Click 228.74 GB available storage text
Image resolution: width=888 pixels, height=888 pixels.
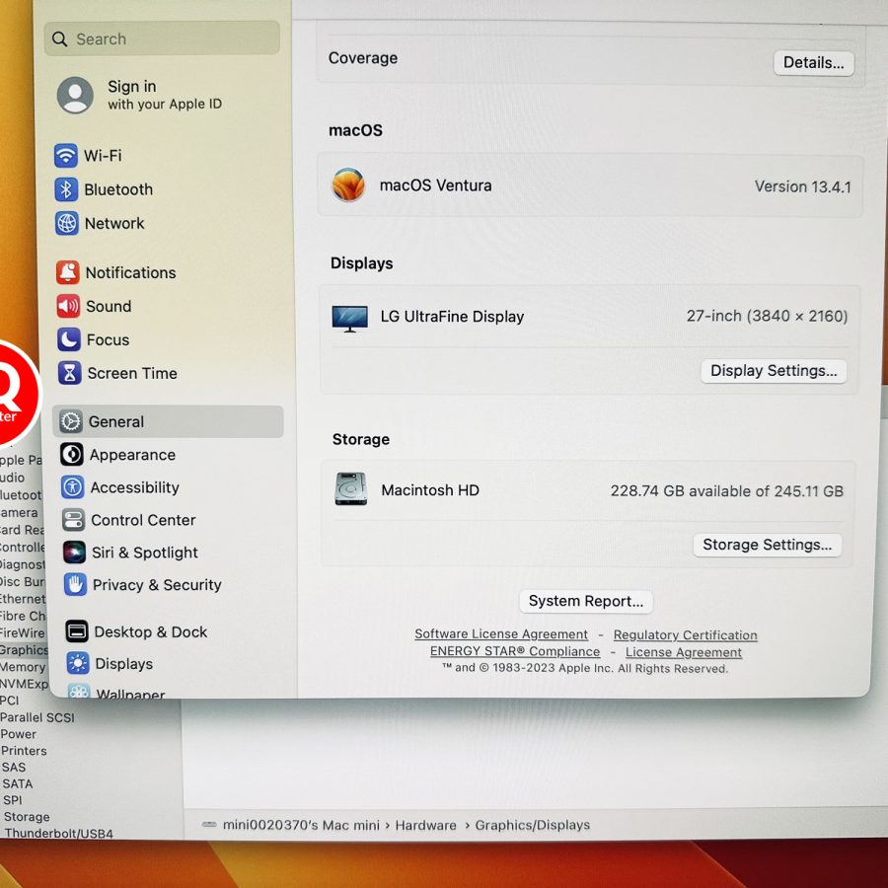pyautogui.click(x=726, y=490)
